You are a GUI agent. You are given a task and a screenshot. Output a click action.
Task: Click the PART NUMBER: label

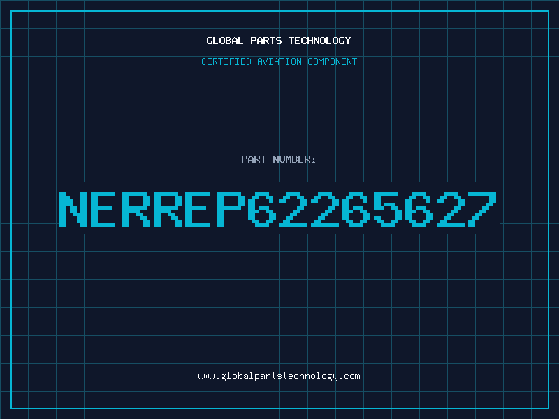coord(279,159)
